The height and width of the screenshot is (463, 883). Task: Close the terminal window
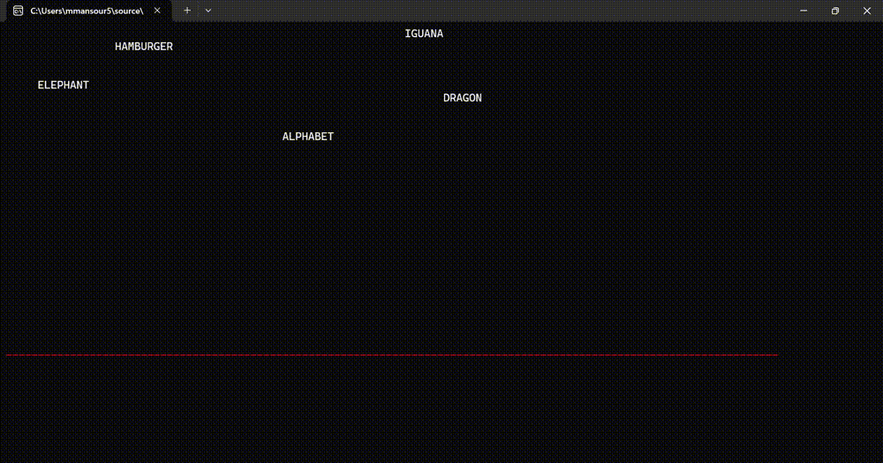pos(867,11)
